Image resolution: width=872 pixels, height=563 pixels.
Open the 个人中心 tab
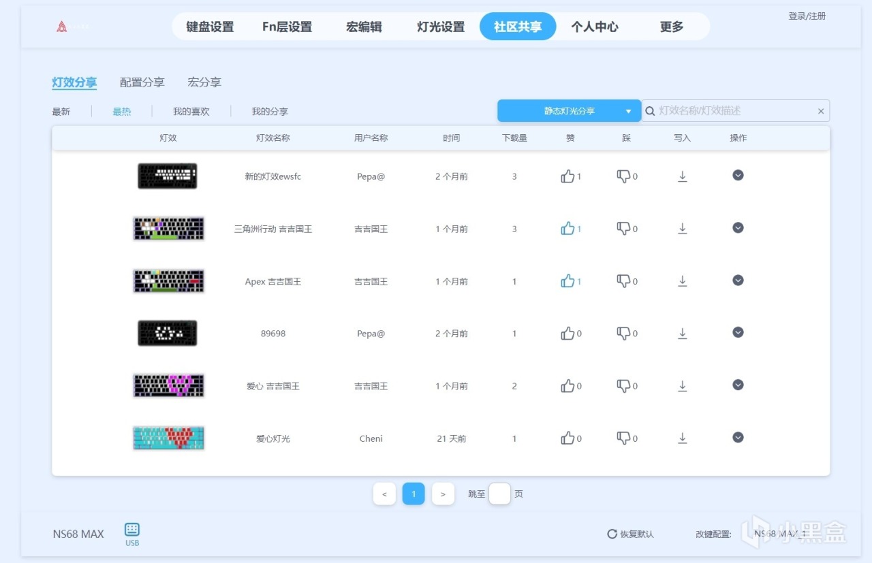pos(595,27)
